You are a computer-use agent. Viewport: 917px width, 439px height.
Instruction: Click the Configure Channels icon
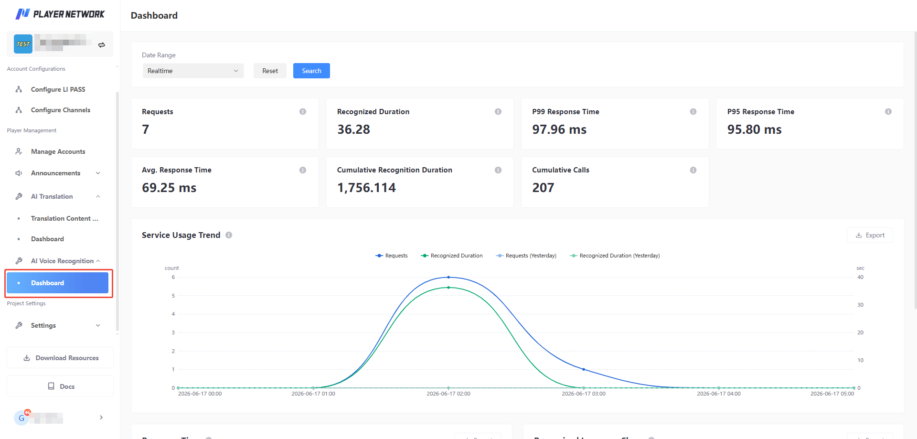(x=19, y=110)
